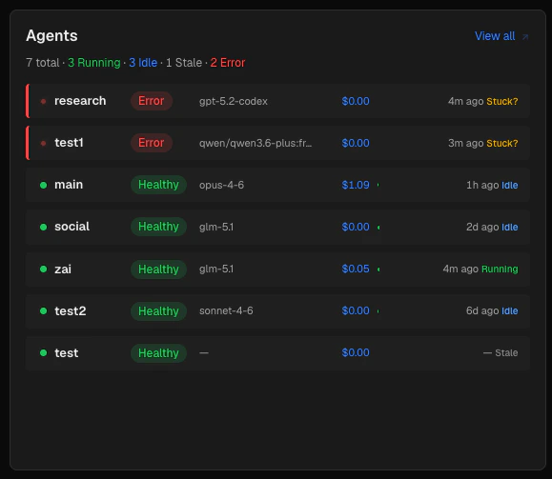Image resolution: width=552 pixels, height=479 pixels.
Task: Select the main agent name
Action: 69,185
